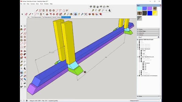Select the Freehand tool in drawing toolbar
Viewport: 182px width, 102px height.
click(40, 10)
